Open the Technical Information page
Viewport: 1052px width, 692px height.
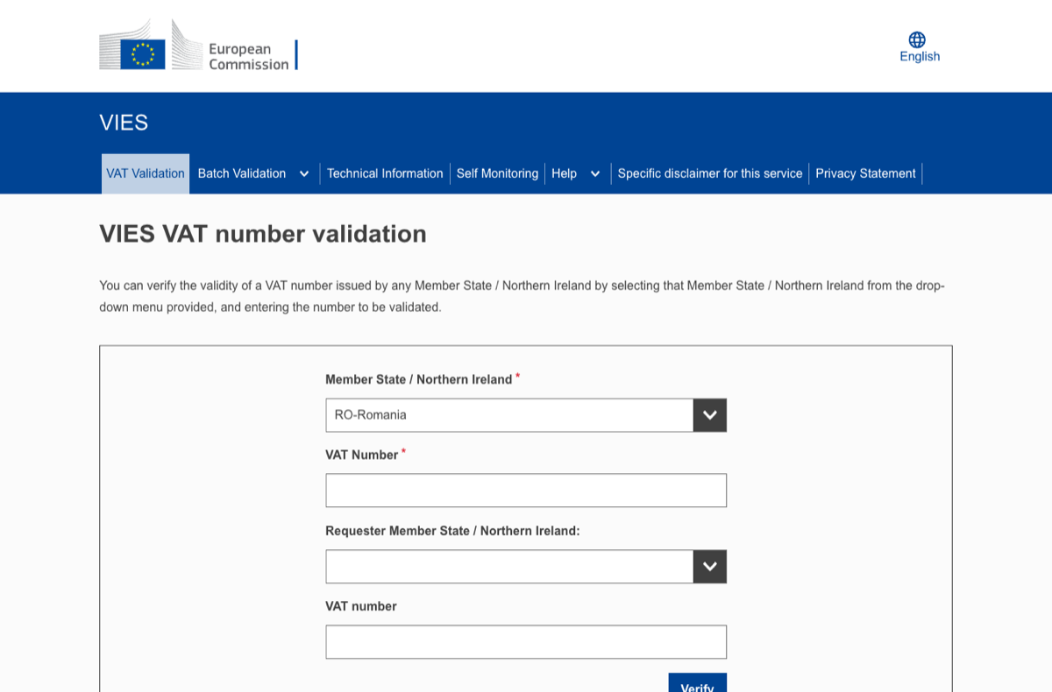point(385,173)
